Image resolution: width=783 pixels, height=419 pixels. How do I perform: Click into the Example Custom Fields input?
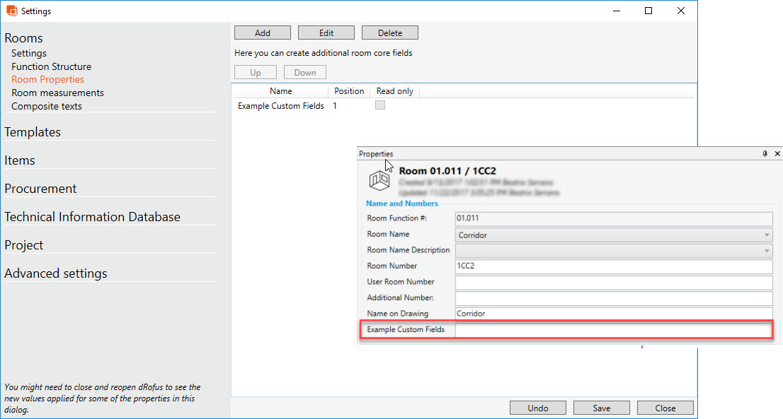612,330
